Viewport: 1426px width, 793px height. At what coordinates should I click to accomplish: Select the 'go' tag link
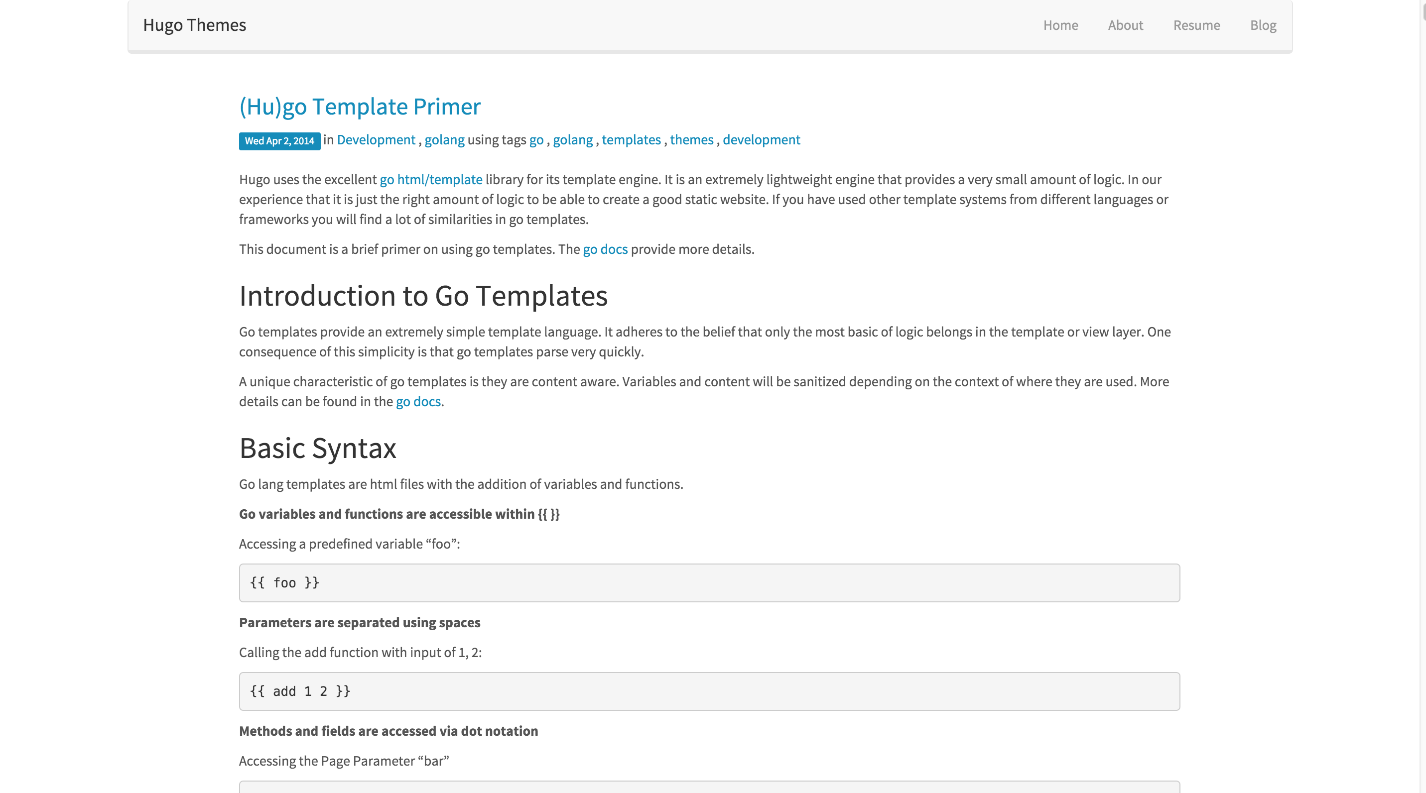click(x=536, y=140)
